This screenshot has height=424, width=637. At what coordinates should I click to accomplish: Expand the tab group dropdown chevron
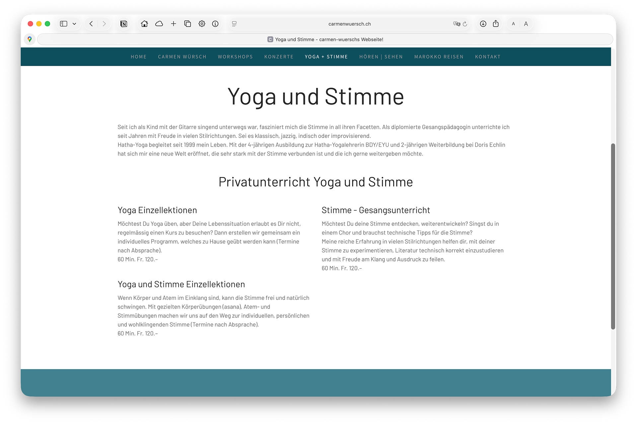click(74, 24)
